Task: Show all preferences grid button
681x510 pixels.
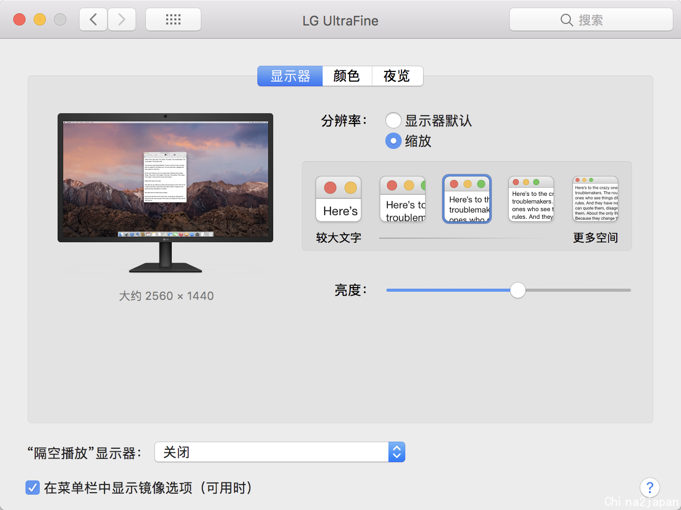Action: [x=173, y=20]
